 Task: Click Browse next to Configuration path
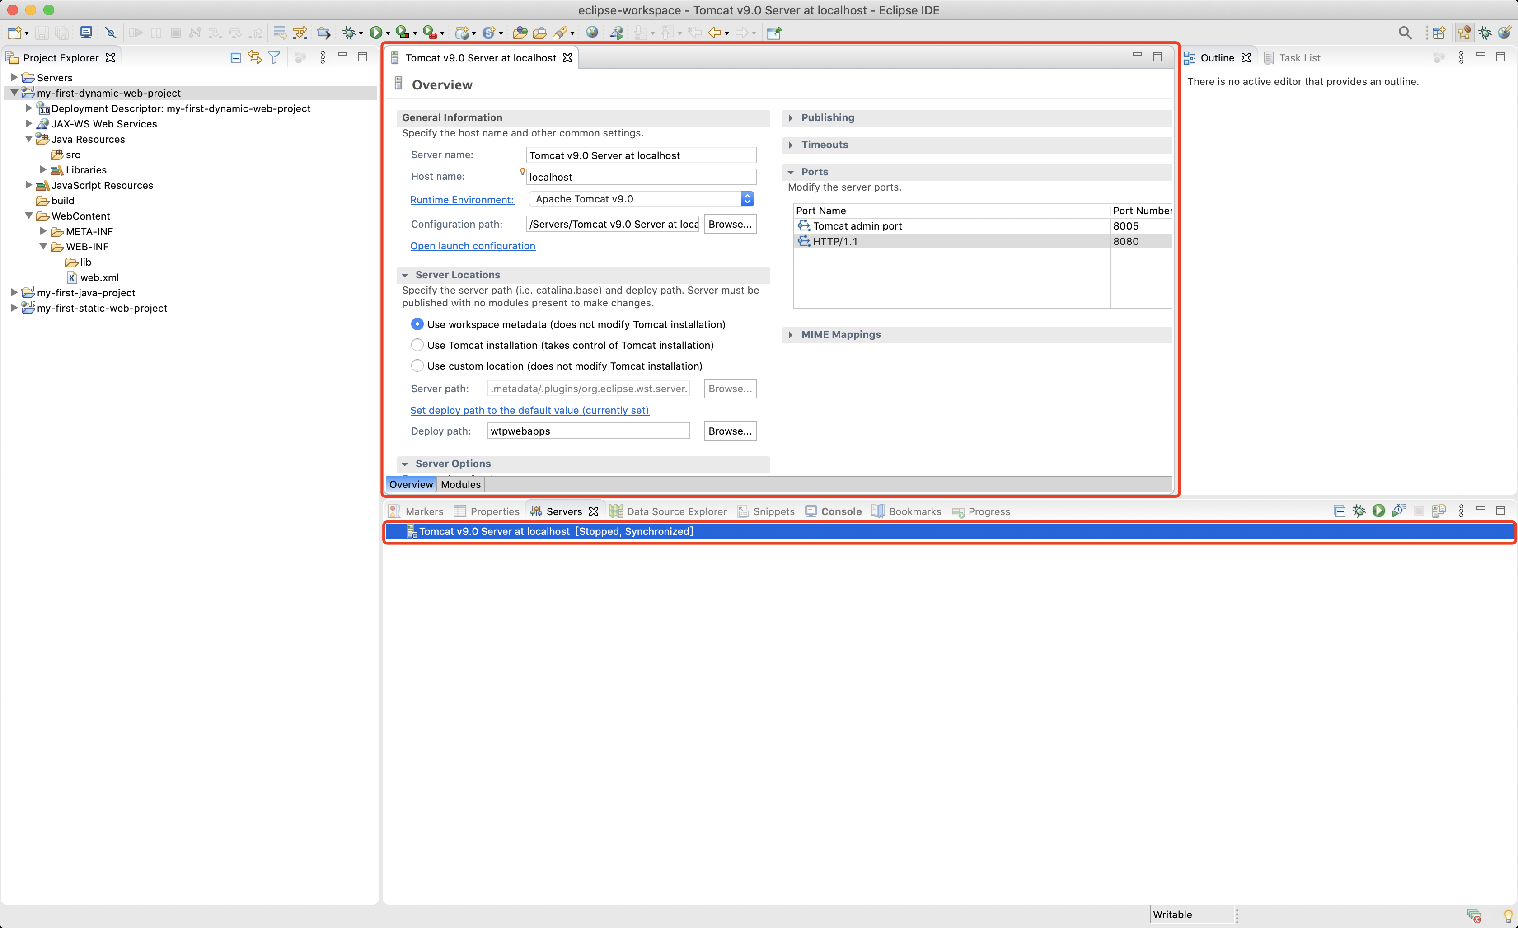[730, 224]
